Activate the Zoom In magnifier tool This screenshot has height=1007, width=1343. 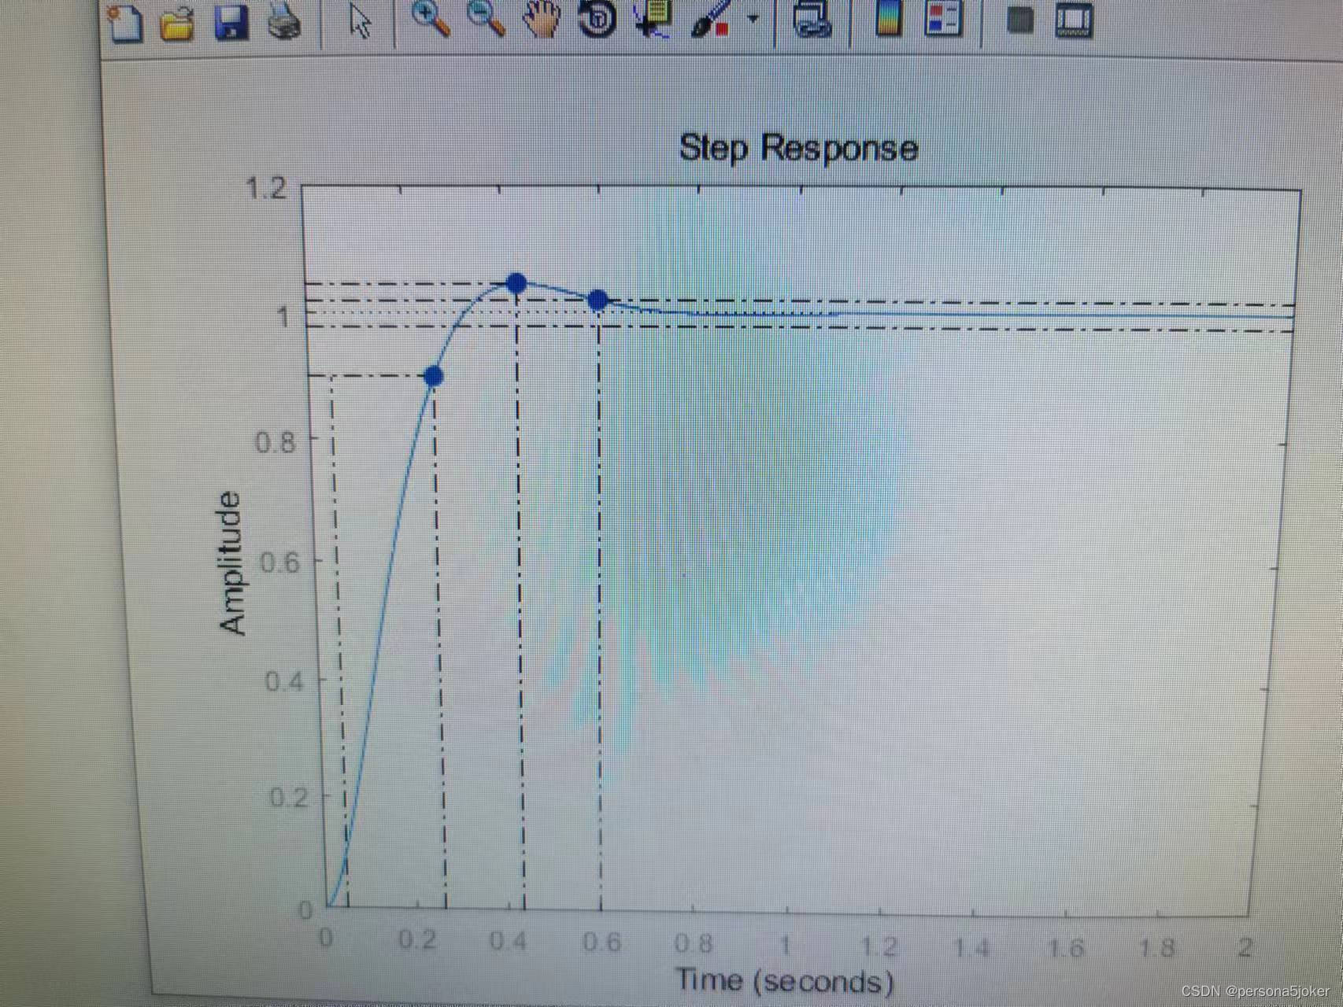tap(431, 19)
